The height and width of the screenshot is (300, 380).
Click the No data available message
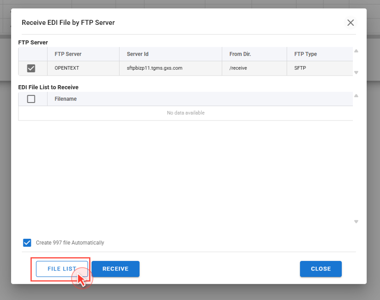pyautogui.click(x=186, y=113)
